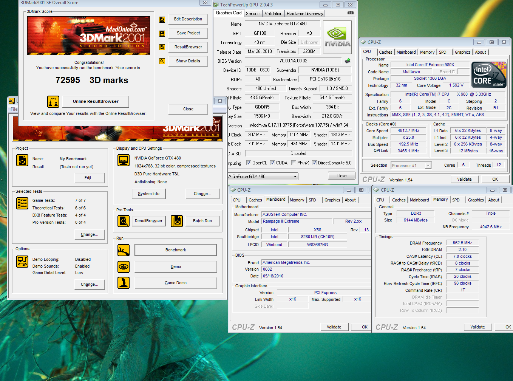The width and height of the screenshot is (513, 381).
Task: Open the Hardware Giveaway tab in GPU-Z
Action: [x=305, y=14]
